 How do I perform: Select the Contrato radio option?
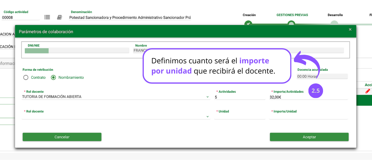tap(26, 78)
